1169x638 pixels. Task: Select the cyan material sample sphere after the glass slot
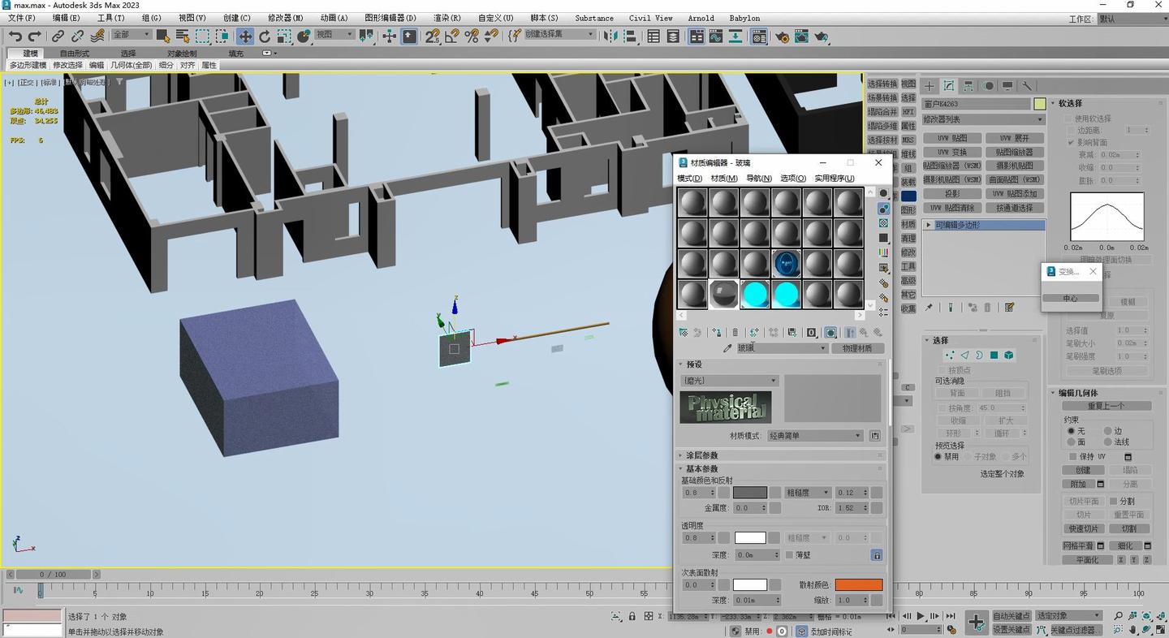point(755,294)
